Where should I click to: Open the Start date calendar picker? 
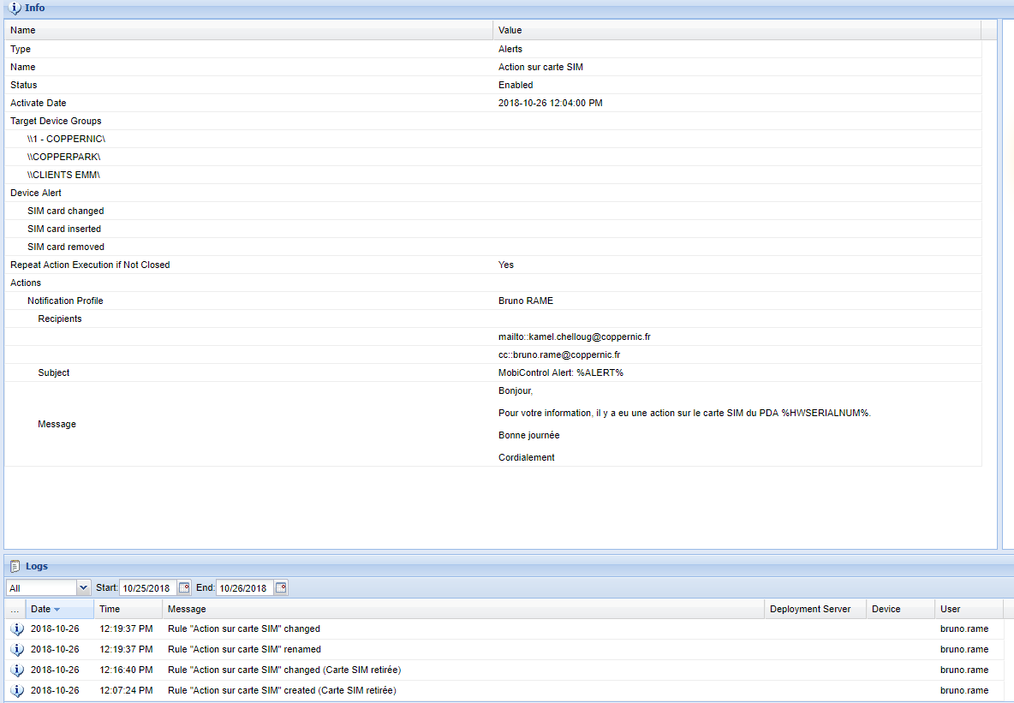(184, 588)
